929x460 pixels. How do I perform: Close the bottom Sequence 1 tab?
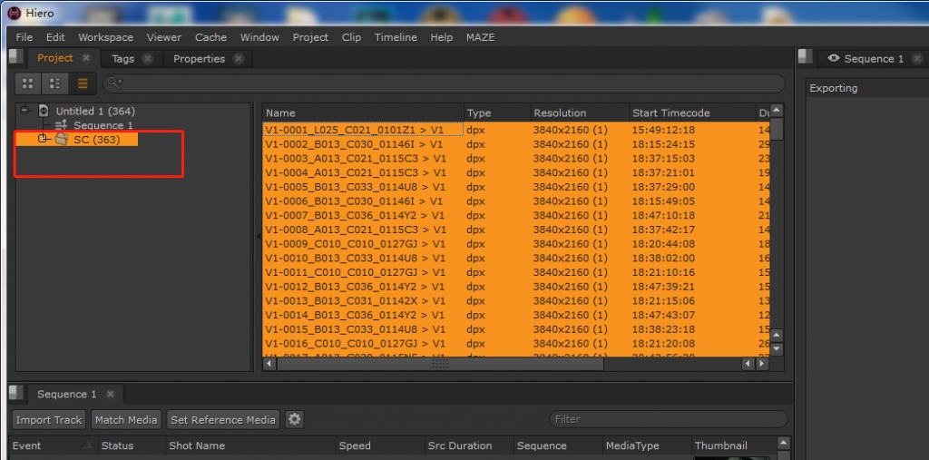(x=110, y=394)
